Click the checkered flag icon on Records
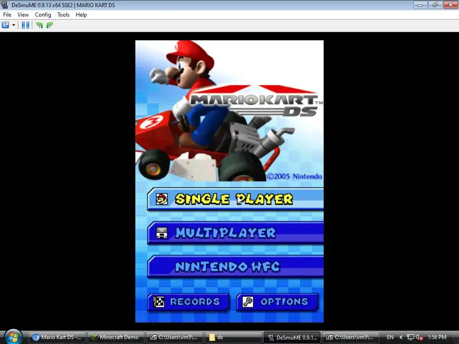 pyautogui.click(x=159, y=302)
